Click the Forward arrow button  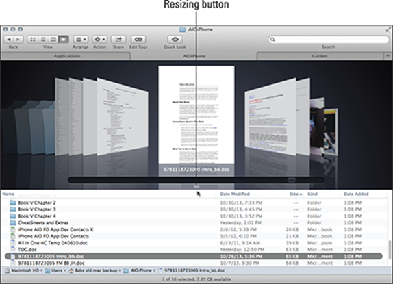18,39
